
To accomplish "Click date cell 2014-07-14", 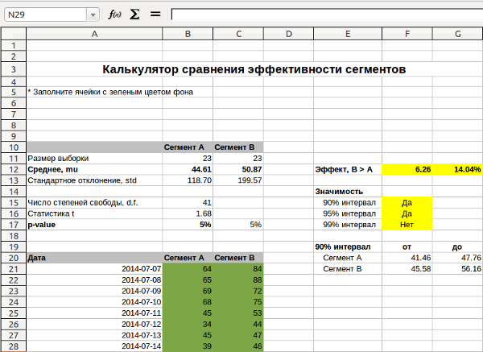I will (x=142, y=346).
